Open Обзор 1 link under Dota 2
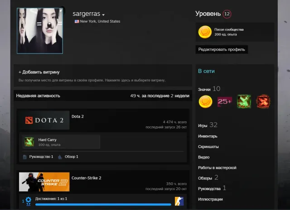 72,157
